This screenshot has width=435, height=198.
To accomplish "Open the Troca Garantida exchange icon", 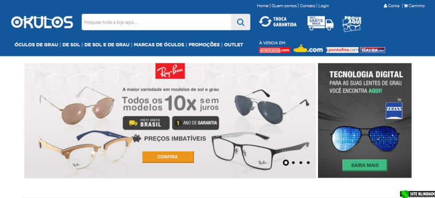I will (x=278, y=22).
